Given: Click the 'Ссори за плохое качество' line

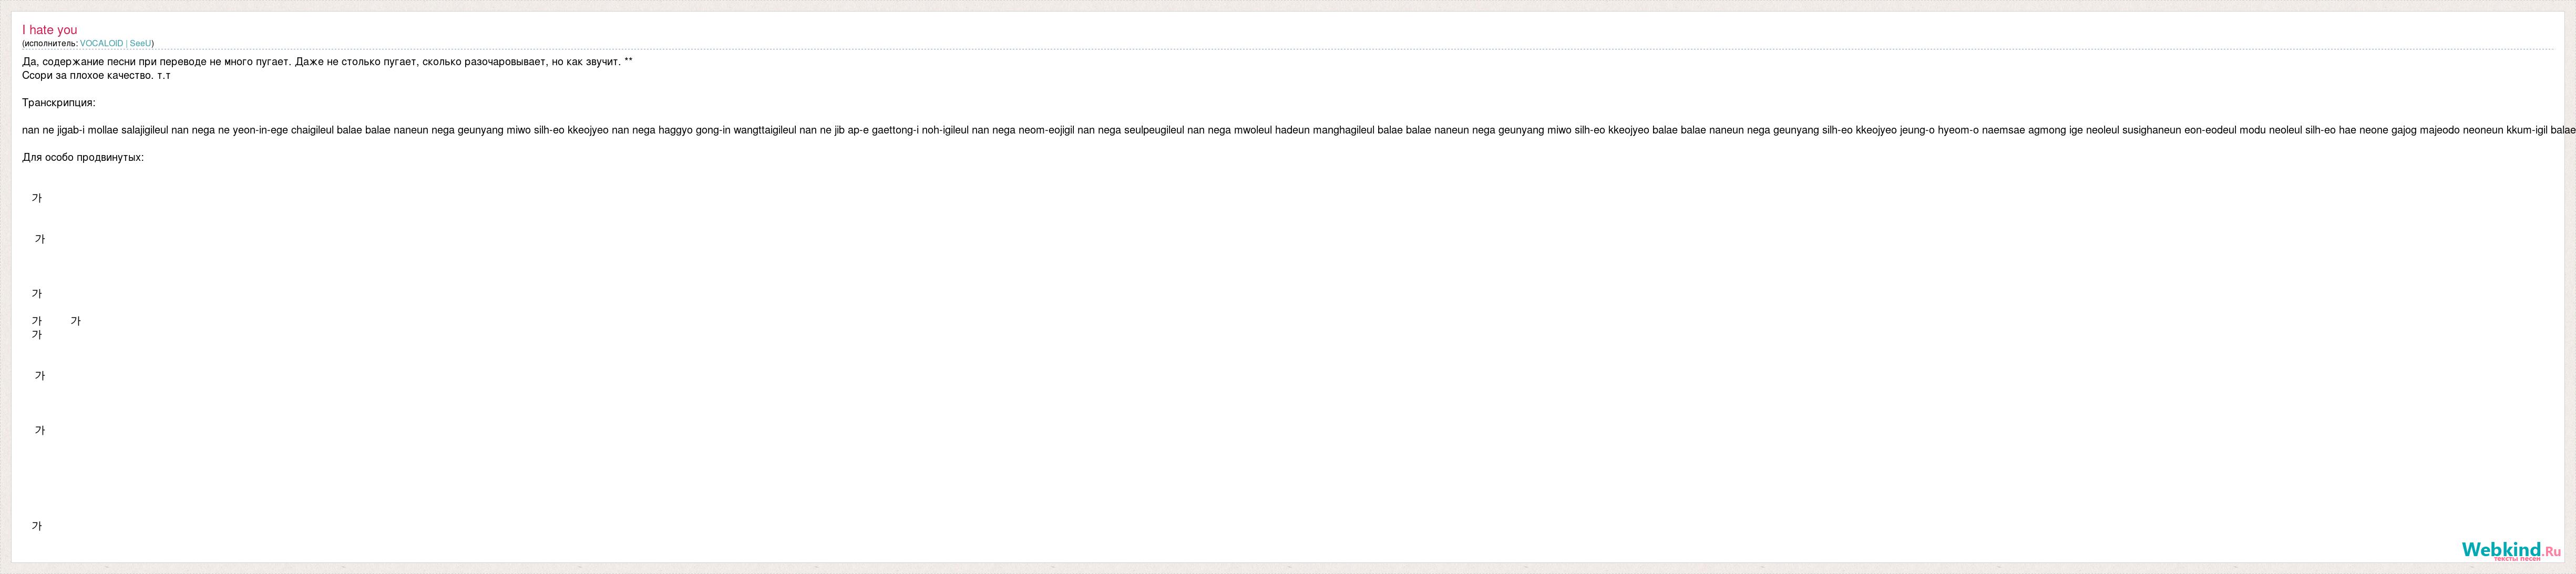Looking at the screenshot, I should (x=96, y=76).
